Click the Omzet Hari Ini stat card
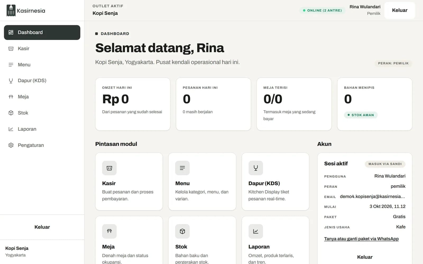Viewport: 423px width, 264px height. click(133, 104)
